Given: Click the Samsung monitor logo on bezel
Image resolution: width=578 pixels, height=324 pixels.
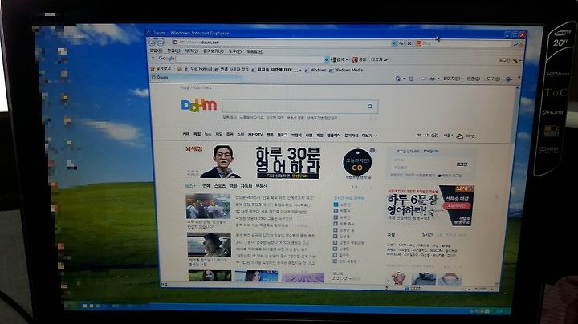Looking at the screenshot, I should click(561, 33).
